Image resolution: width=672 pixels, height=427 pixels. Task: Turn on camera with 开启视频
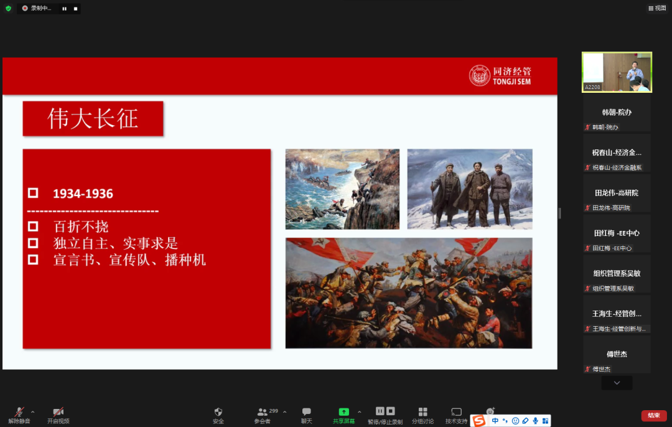point(58,415)
